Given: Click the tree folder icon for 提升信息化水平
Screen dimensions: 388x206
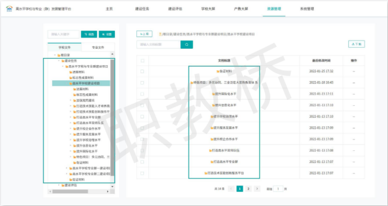Looking at the screenshot, I should click(75, 146).
